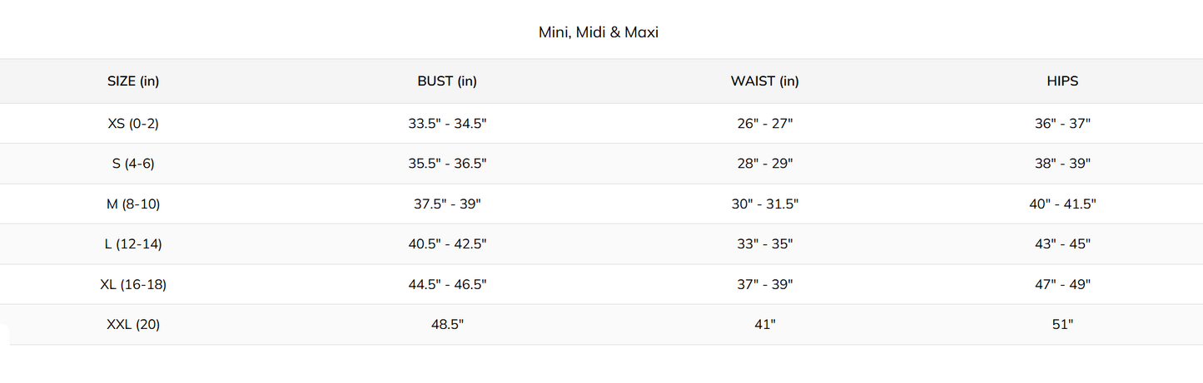Viewport: 1203px width, 383px height.
Task: Select the XS bust value 33.5" - 34.5"
Action: coord(447,124)
